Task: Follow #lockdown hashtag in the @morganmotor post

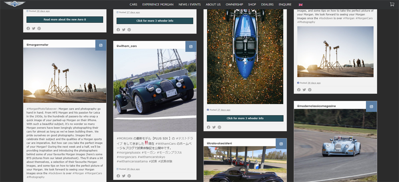Action: point(56,173)
